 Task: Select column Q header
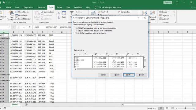pyautogui.click(x=159, y=32)
